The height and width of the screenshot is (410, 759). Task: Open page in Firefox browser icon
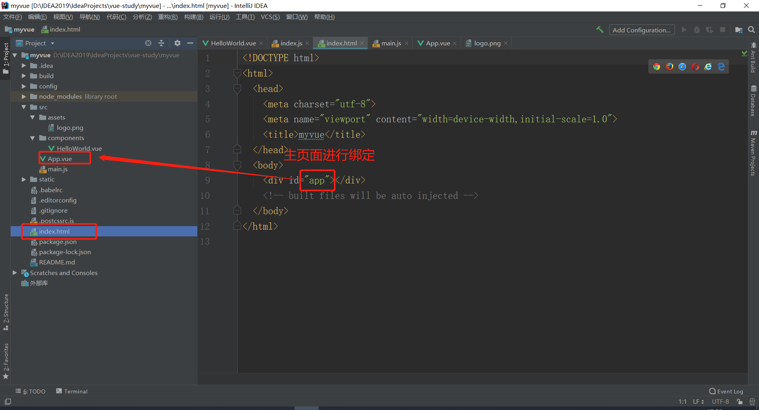(670, 67)
